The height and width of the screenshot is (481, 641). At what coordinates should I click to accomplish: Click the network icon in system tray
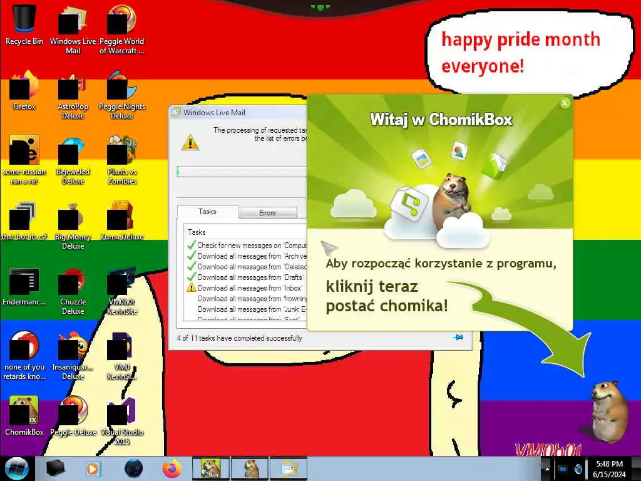[563, 469]
